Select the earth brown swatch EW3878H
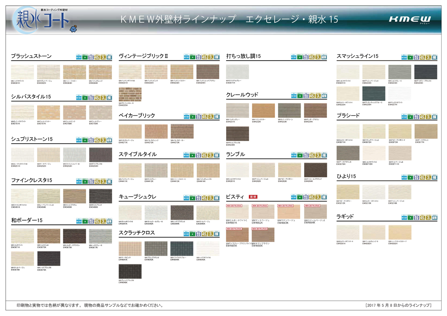Screen dimensions: 447x316 coord(348,153)
